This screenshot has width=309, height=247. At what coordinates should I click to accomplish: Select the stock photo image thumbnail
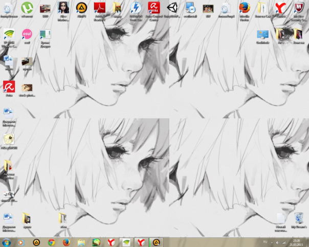[27, 87]
